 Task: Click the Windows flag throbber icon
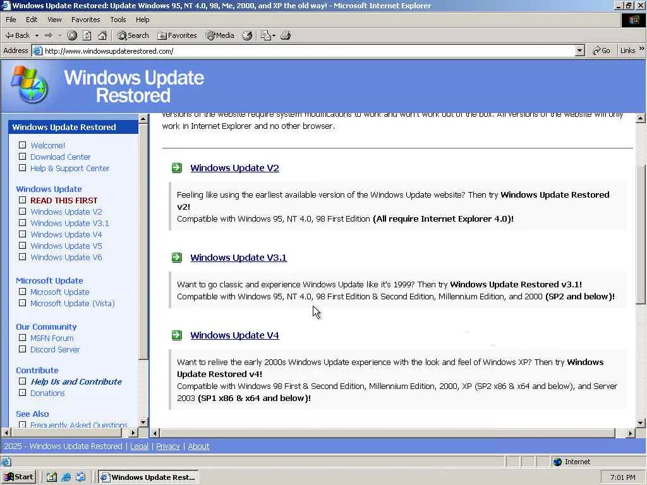633,20
